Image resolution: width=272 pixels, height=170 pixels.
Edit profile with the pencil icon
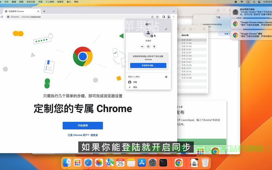coord(166,29)
